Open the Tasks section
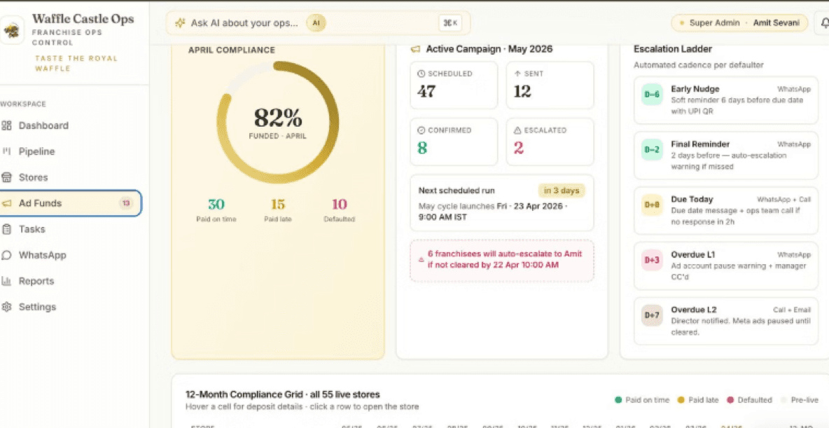This screenshot has height=428, width=829. point(71,229)
